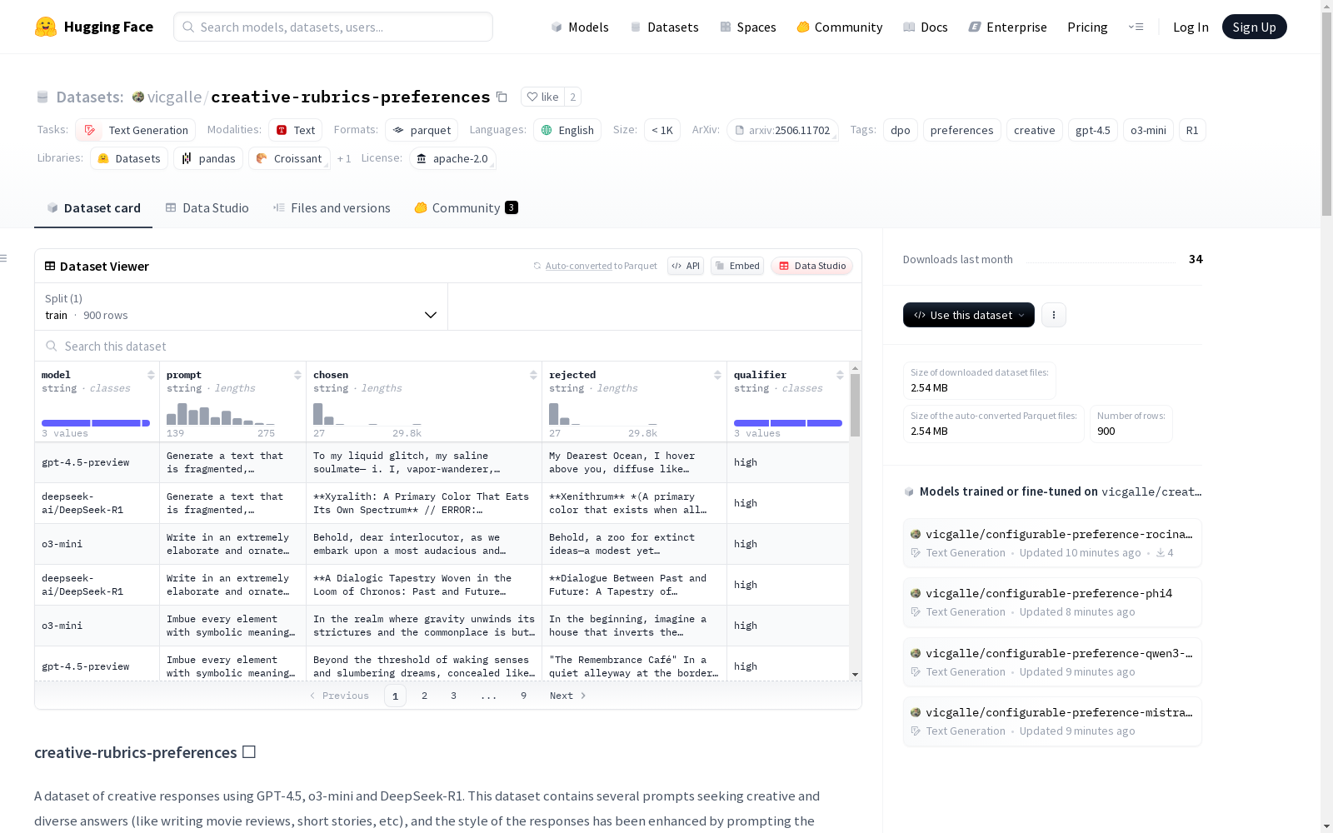Image resolution: width=1333 pixels, height=833 pixels.
Task: Select the preferences tag
Action: 961,130
